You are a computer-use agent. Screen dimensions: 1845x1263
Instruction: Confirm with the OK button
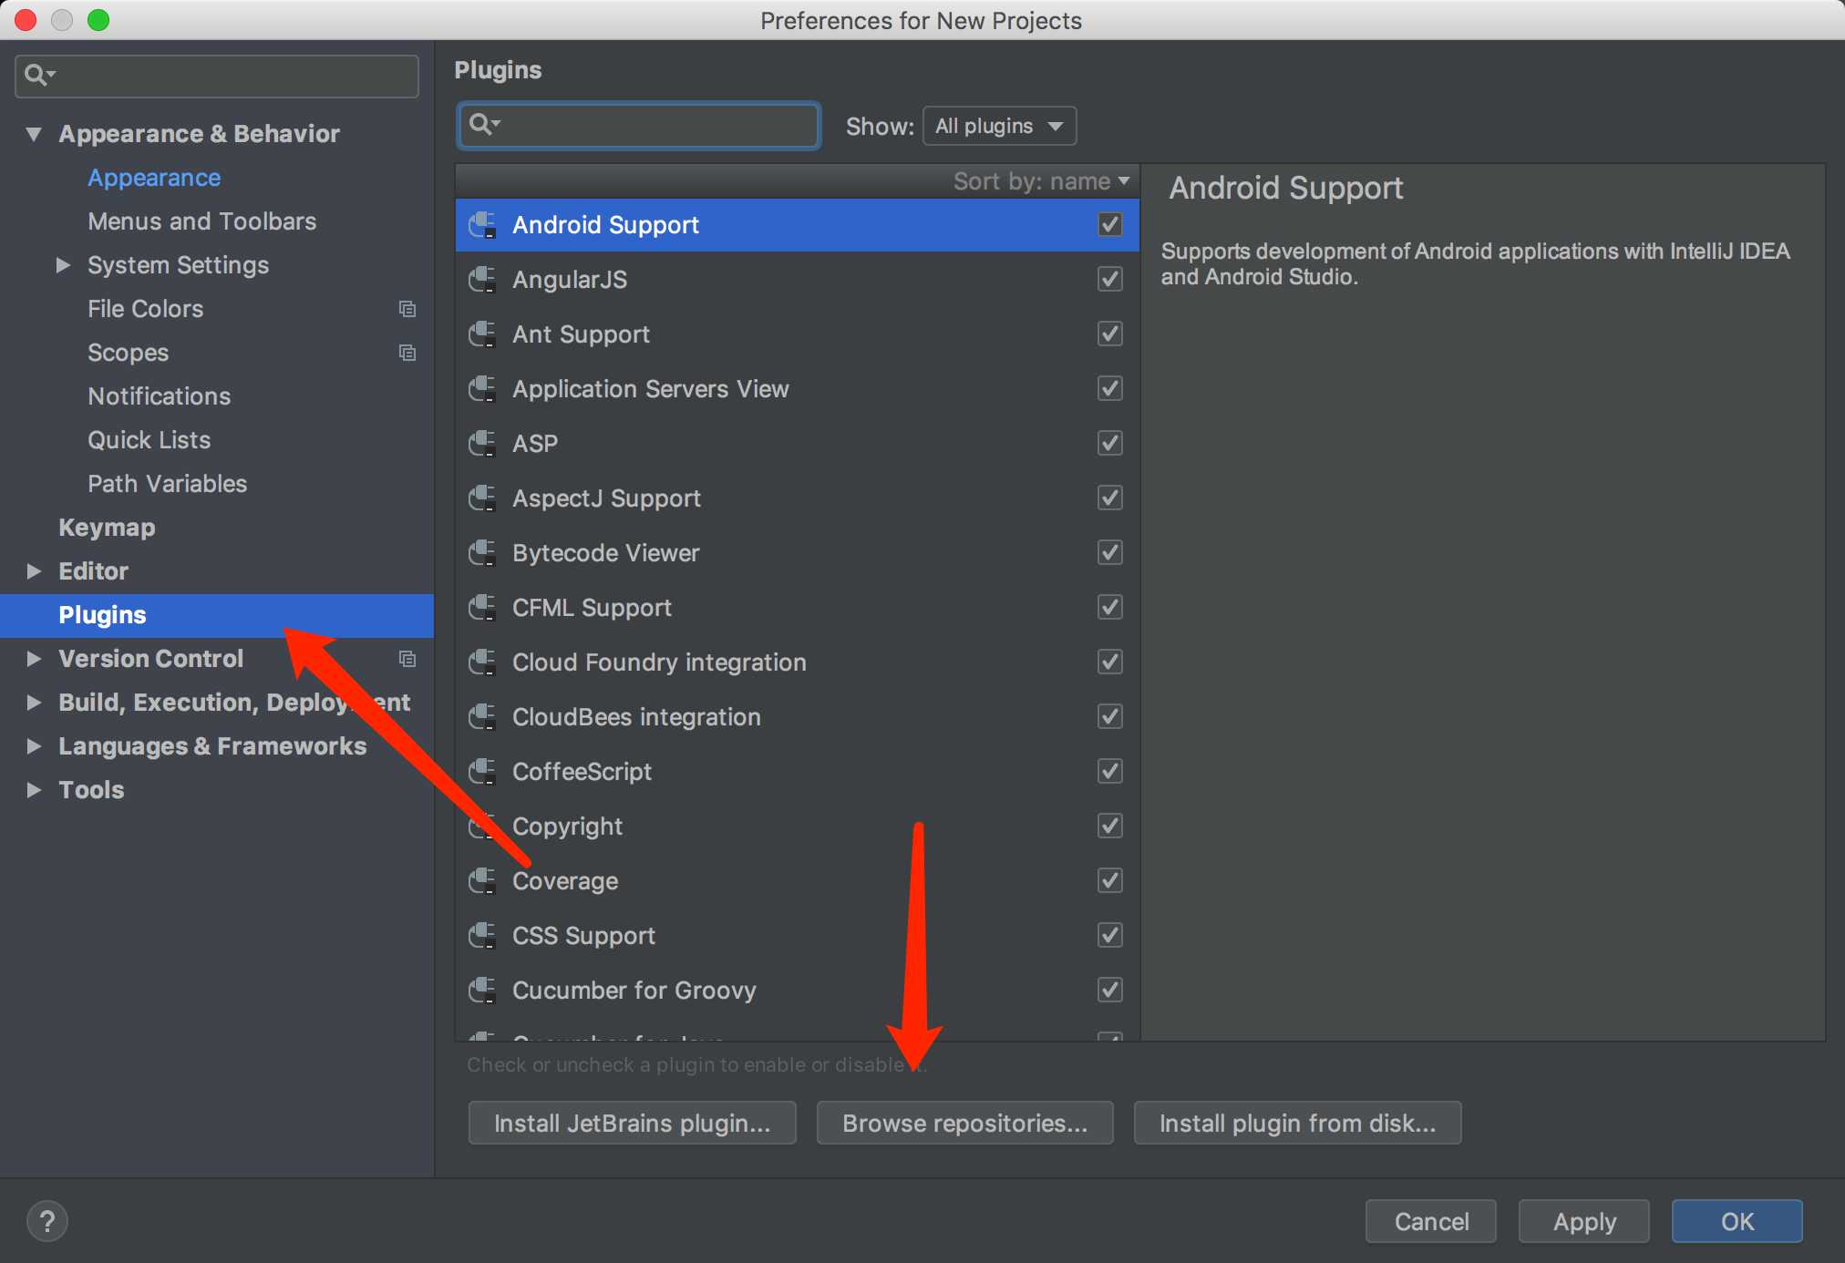click(x=1737, y=1221)
